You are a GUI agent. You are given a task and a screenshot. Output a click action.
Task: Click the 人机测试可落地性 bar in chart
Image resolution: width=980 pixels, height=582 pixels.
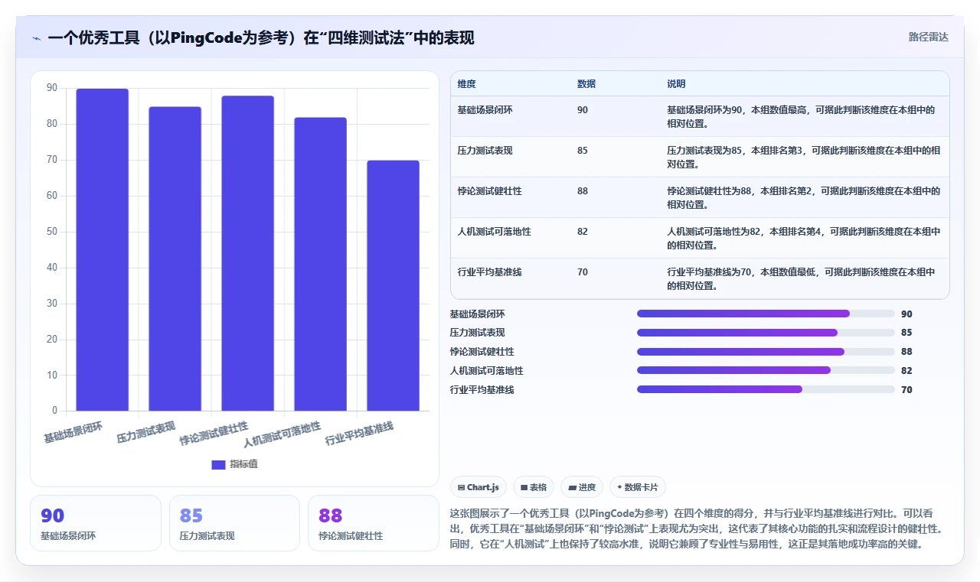[320, 264]
